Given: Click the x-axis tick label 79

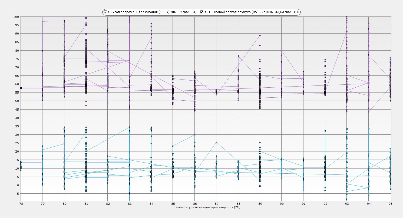Looking at the screenshot, I should (x=42, y=203).
